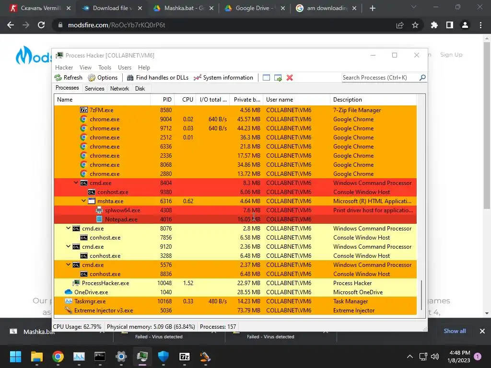Sort by the User name column
491x368 pixels.
296,100
